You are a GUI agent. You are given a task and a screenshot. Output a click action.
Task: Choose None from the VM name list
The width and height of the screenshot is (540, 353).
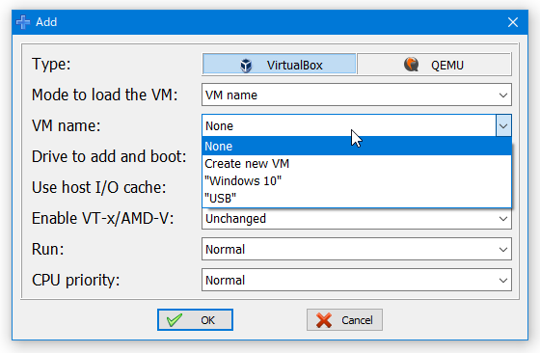pos(357,147)
